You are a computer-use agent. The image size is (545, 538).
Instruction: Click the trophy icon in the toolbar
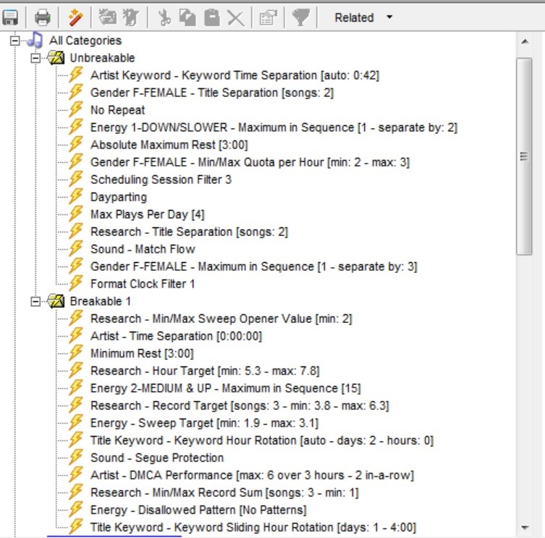[301, 17]
